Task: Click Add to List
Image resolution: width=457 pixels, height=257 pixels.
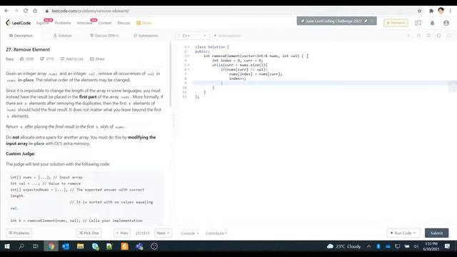Action: pos(71,59)
